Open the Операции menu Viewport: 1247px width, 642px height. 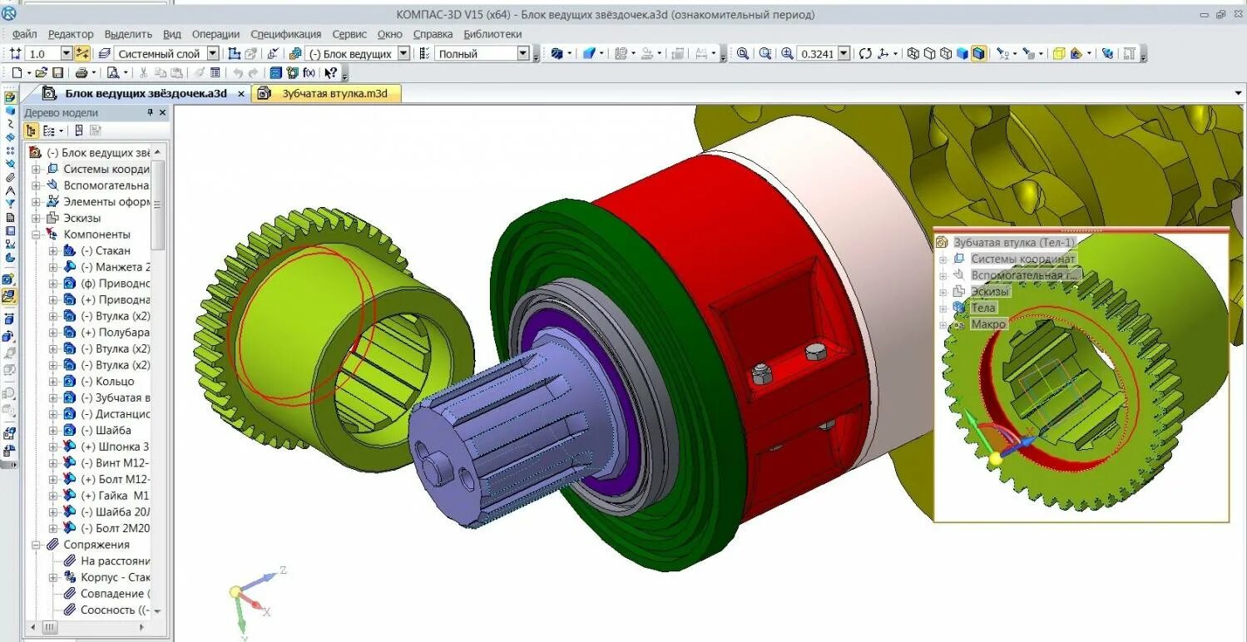click(215, 34)
